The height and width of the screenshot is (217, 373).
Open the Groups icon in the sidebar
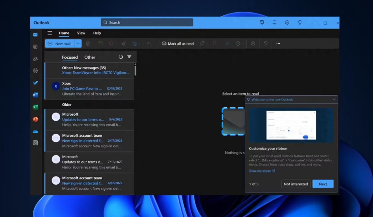pos(35,71)
